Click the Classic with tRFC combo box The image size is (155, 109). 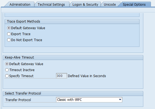point(89,100)
